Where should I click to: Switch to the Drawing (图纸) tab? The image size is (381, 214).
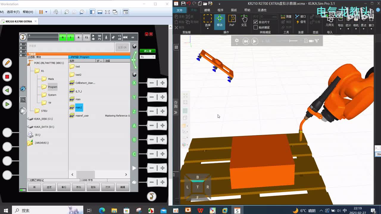[x=234, y=10]
